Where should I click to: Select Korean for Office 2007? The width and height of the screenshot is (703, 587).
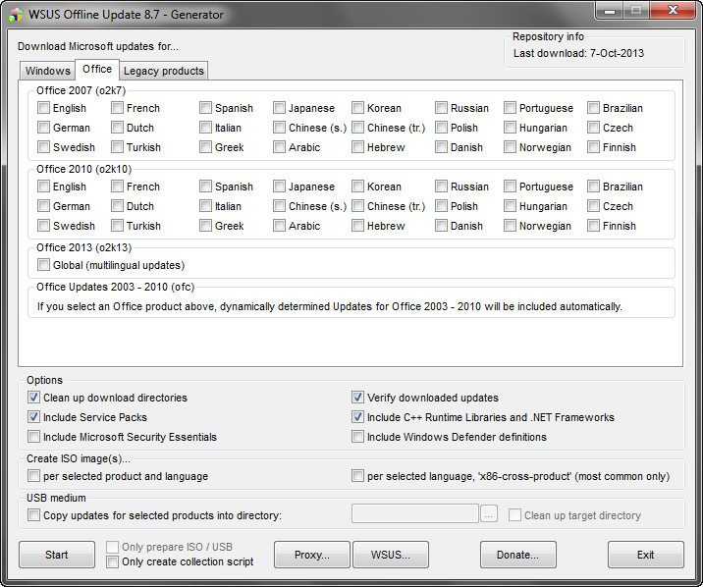coord(357,108)
